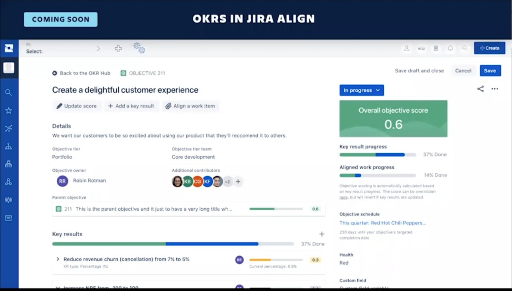Click the Create button
The width and height of the screenshot is (512, 291).
[x=490, y=48]
